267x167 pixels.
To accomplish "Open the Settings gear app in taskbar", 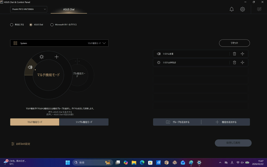I will pos(199,163).
